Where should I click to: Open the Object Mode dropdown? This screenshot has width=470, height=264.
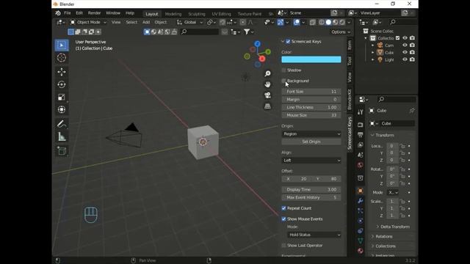click(88, 22)
